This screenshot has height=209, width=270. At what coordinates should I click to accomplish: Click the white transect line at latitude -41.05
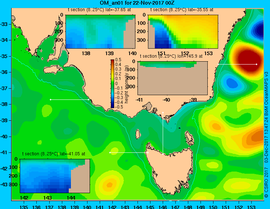click(129, 152)
